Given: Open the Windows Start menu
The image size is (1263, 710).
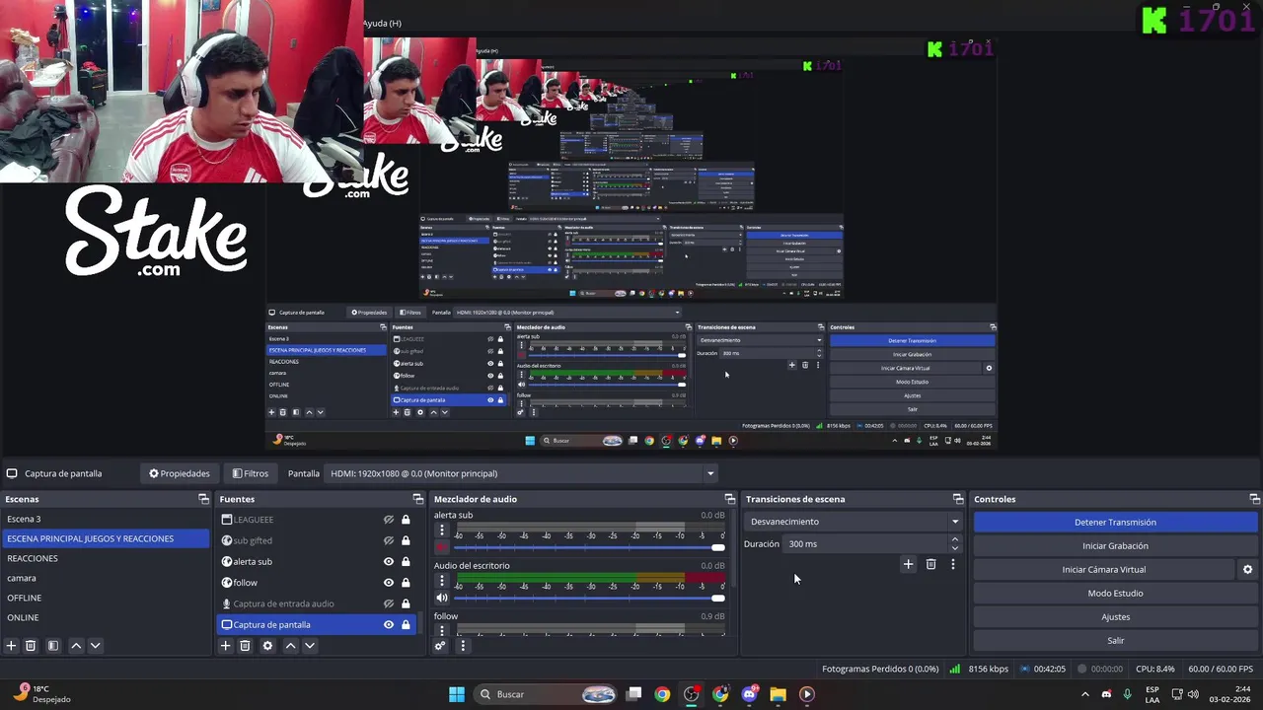Looking at the screenshot, I should tap(457, 694).
